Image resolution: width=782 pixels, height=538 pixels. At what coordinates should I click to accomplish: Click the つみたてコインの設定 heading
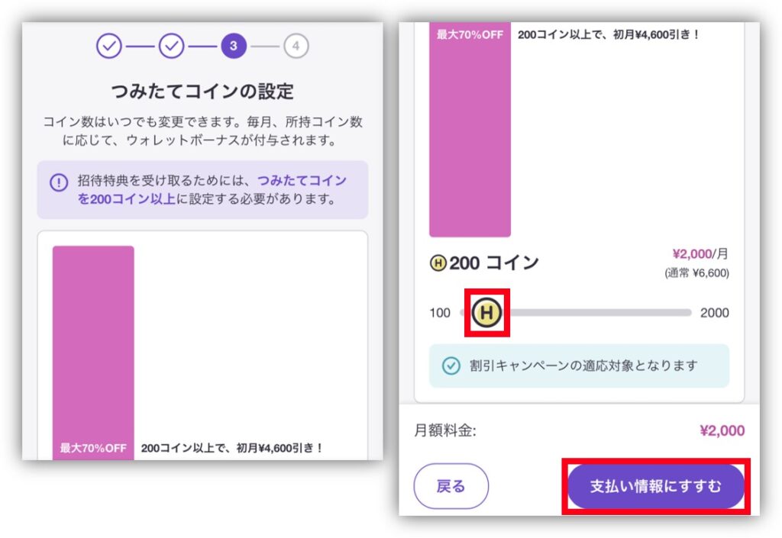coord(202,92)
